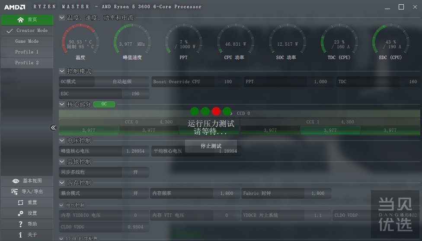
Task: Select Profile 2 in the sidebar
Action: pos(27,63)
